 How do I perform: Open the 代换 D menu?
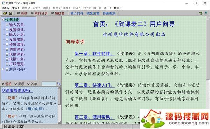pos(77,8)
